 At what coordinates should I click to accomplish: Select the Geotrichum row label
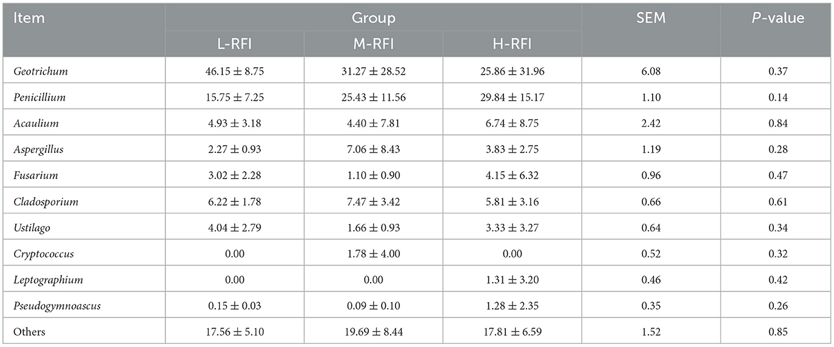click(x=41, y=72)
